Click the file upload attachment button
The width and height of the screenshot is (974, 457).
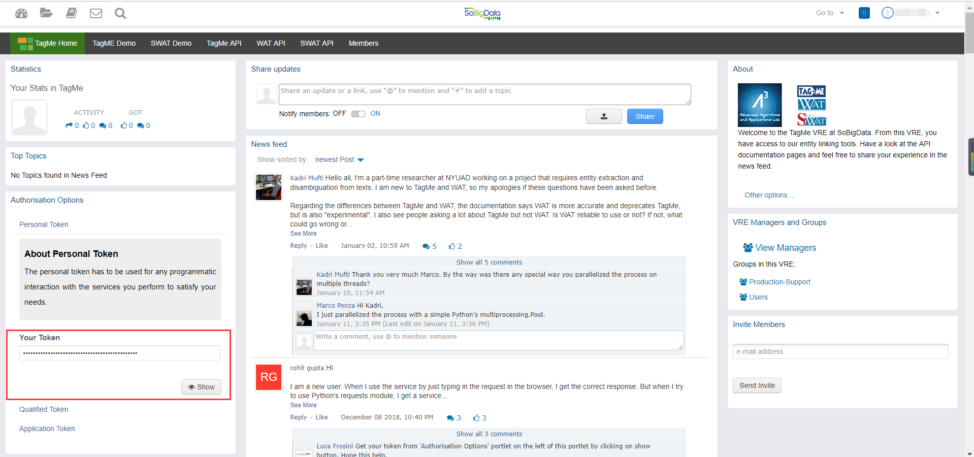[604, 116]
